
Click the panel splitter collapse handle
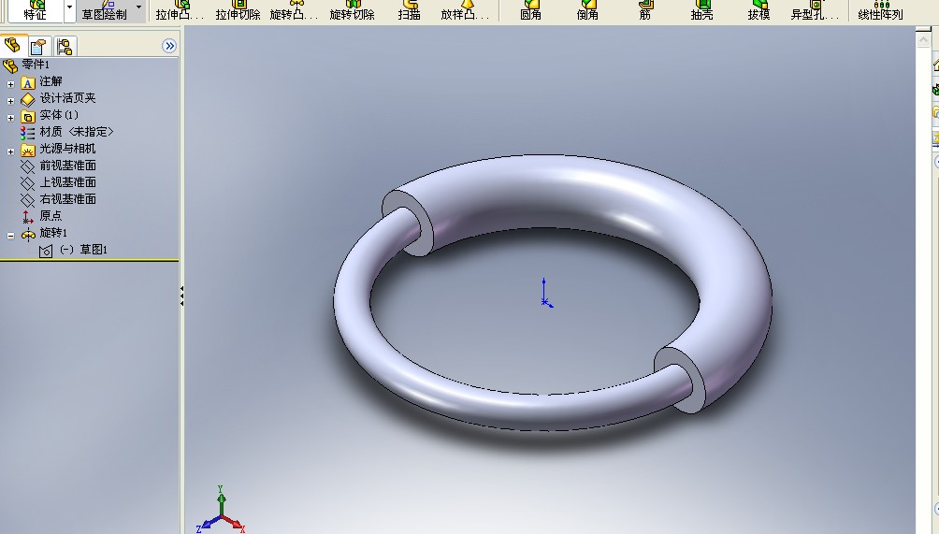click(181, 296)
